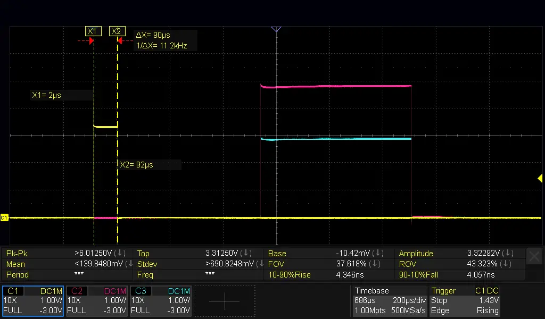Click the down arrow beside the Base value
This screenshot has height=319, width=545.
tap(378, 253)
